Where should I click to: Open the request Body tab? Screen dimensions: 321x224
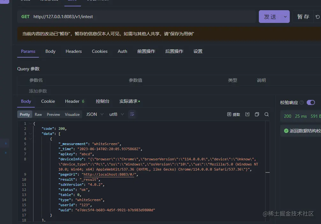click(50, 51)
